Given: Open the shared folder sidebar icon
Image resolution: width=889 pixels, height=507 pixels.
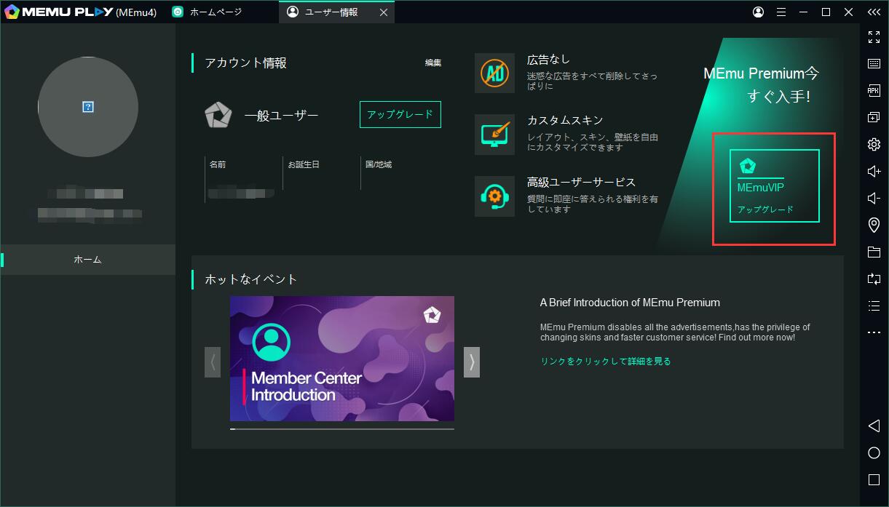Looking at the screenshot, I should click(874, 252).
